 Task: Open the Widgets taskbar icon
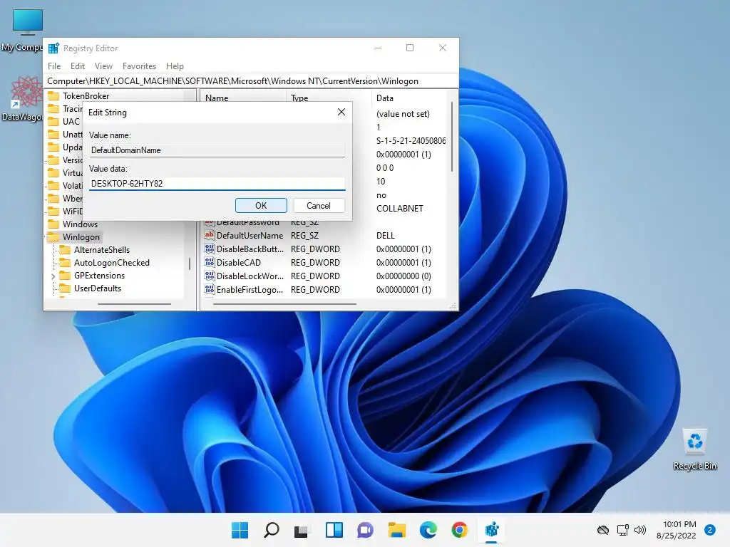334,530
